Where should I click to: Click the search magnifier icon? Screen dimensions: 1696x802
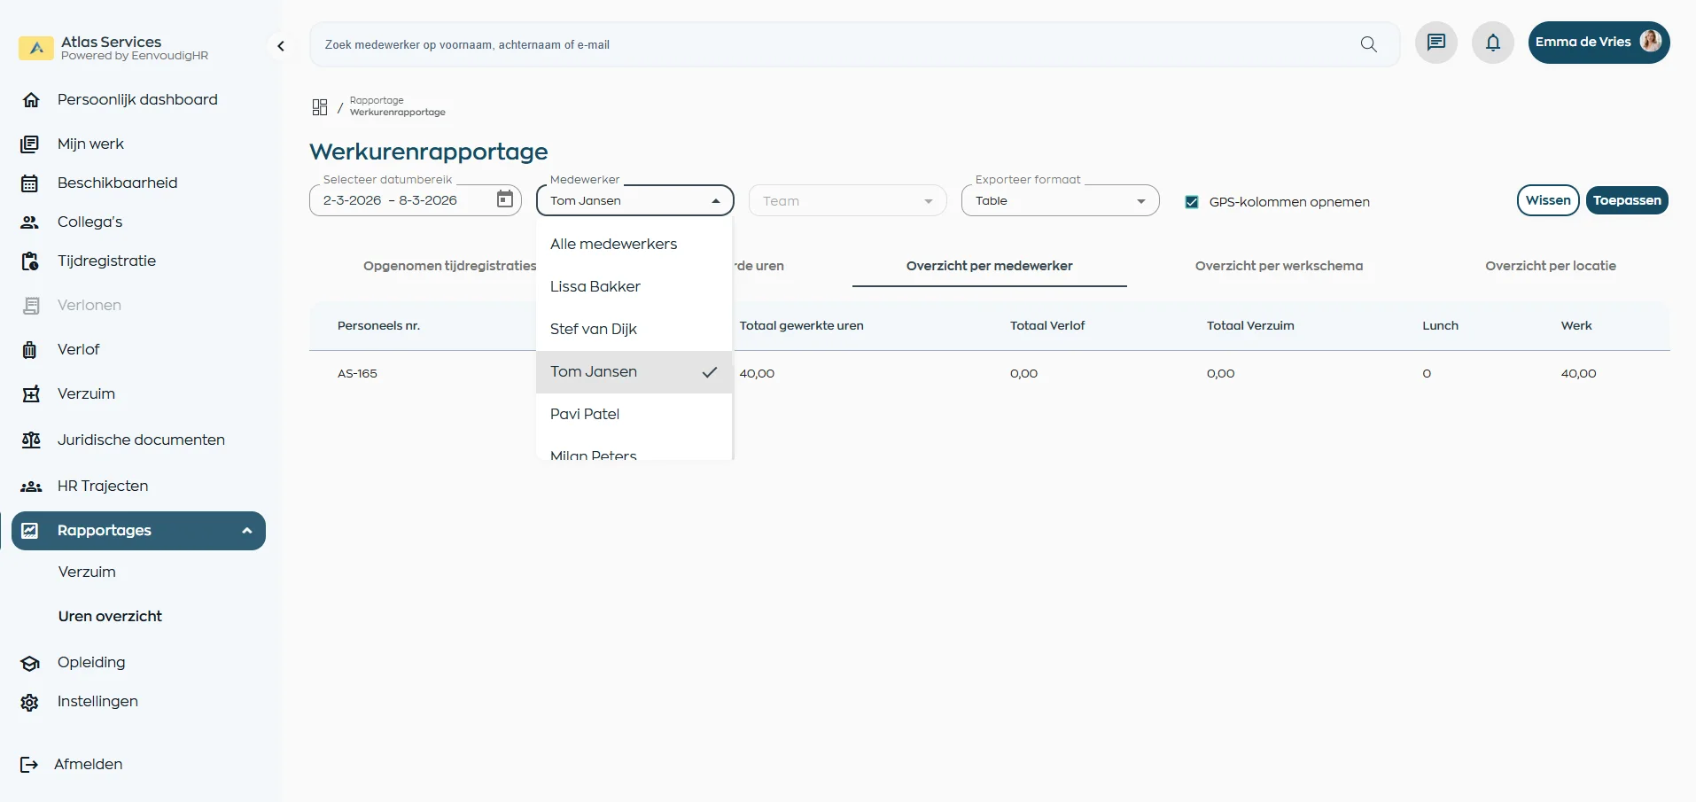pos(1369,44)
